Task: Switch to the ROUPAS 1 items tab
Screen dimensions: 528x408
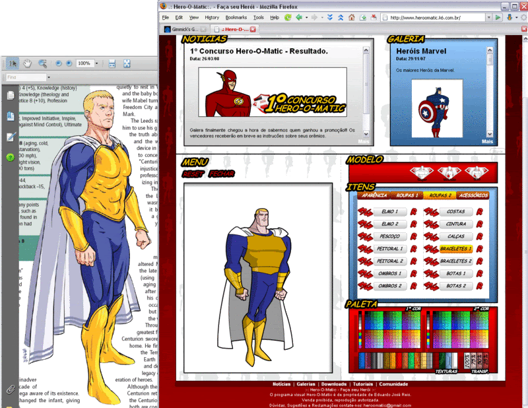Action: click(407, 195)
